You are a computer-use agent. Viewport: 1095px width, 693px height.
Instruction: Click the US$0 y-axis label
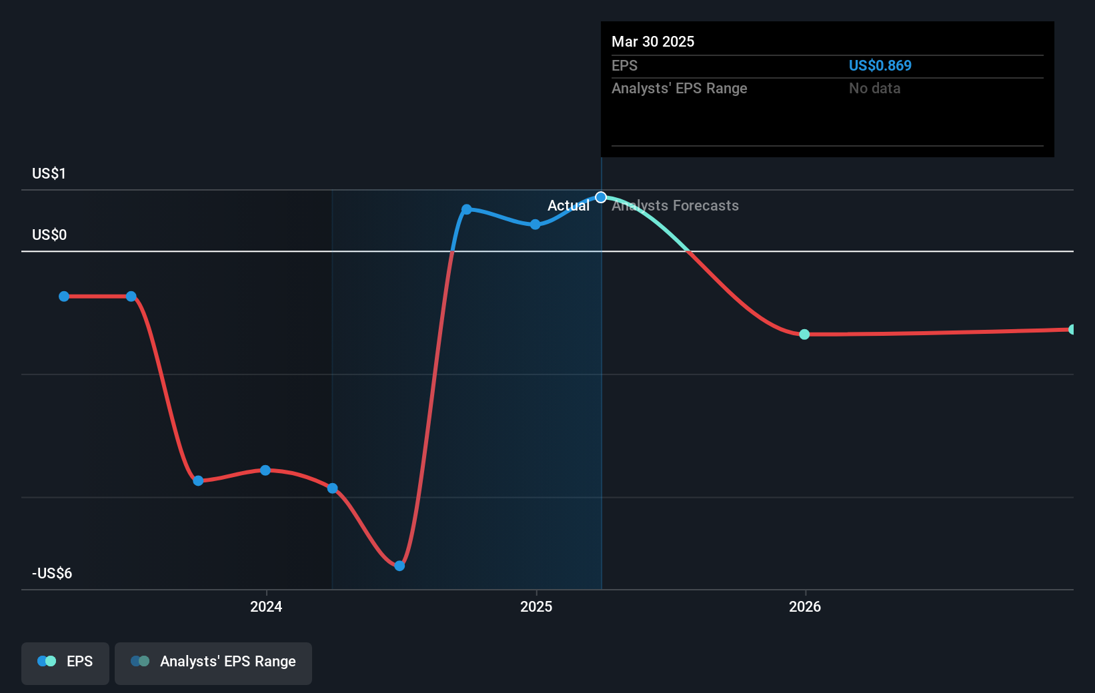49,235
